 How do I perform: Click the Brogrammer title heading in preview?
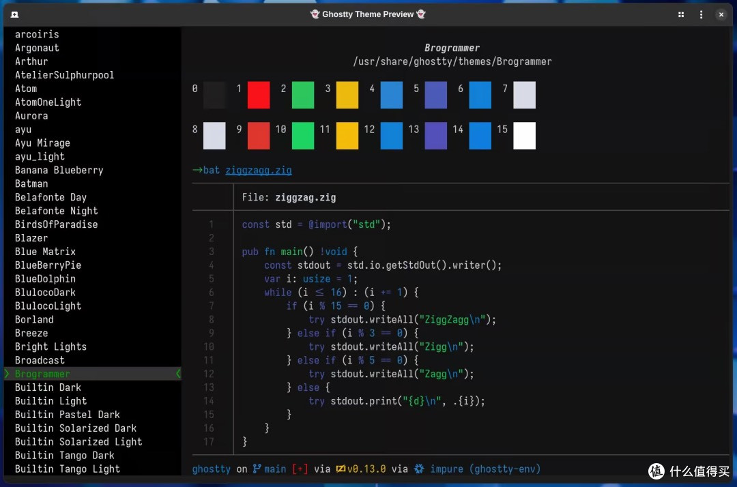tap(452, 48)
